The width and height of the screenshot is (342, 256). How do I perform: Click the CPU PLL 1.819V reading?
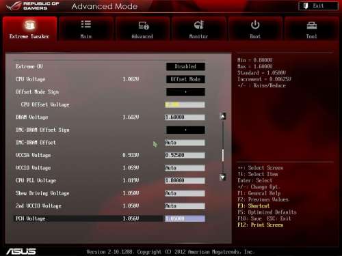click(x=131, y=181)
